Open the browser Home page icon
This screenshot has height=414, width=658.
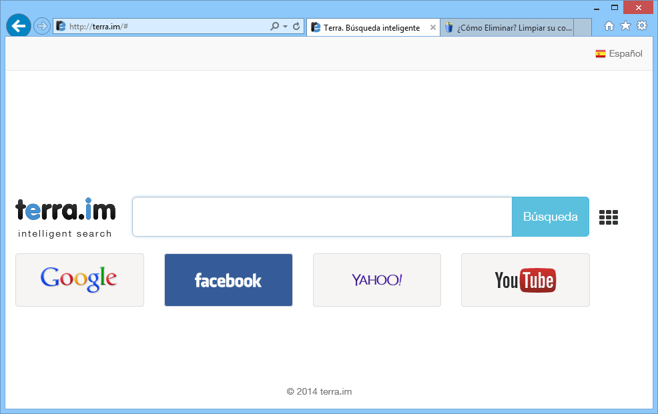tap(609, 26)
